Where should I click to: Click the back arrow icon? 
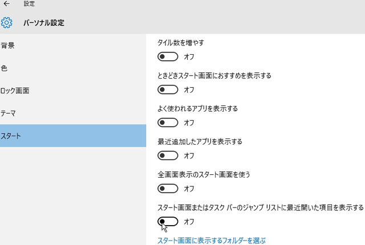(6, 3)
